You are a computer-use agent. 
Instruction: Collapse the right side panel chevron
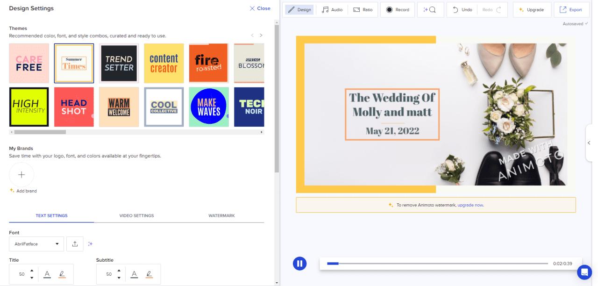click(x=589, y=143)
